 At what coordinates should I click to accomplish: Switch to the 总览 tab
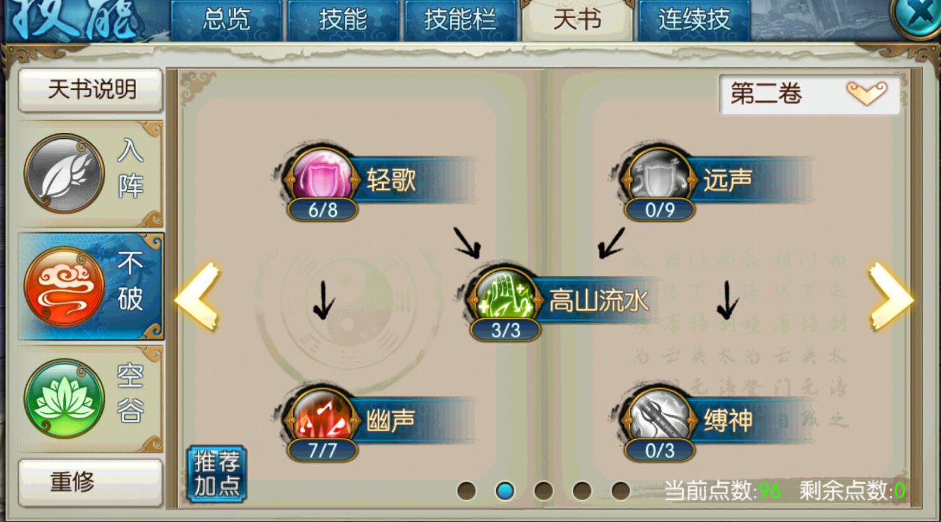tap(226, 20)
